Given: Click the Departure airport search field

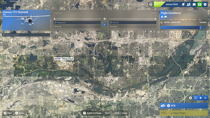Looking at the screenshot, I should point(77,23).
